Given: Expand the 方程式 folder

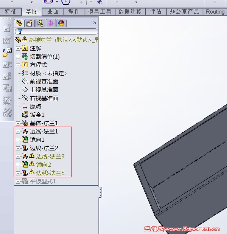Looking at the screenshot, I should pyautogui.click(x=18, y=65).
